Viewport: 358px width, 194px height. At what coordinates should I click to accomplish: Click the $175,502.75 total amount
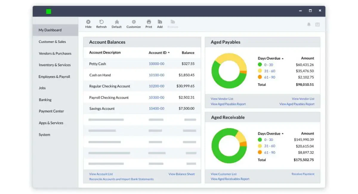click(x=304, y=160)
